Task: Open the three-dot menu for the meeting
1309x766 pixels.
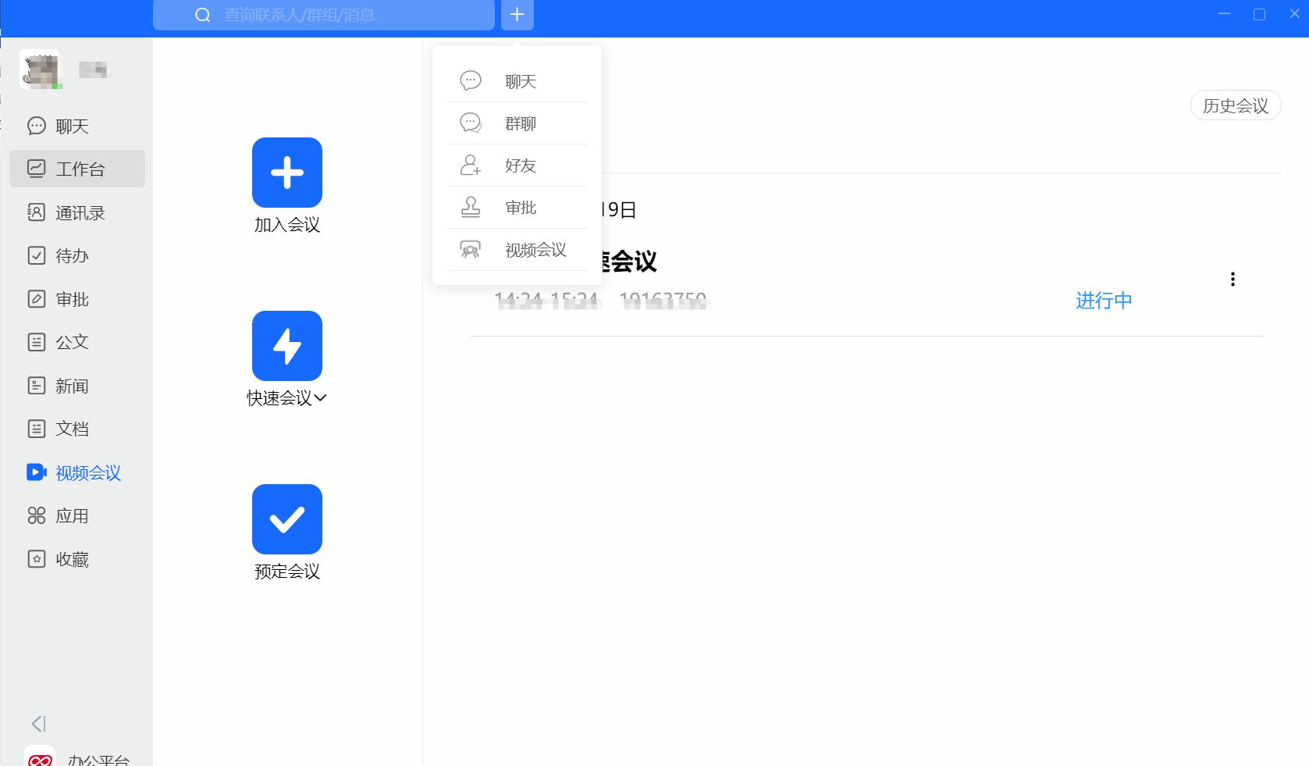Action: click(1233, 280)
